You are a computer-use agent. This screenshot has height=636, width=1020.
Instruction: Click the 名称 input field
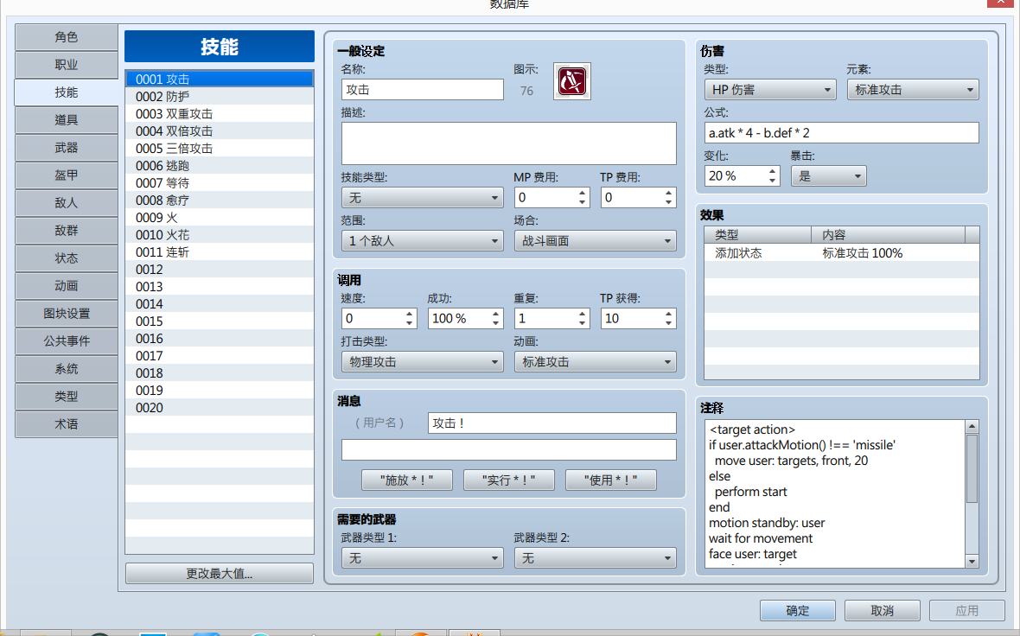(x=422, y=90)
